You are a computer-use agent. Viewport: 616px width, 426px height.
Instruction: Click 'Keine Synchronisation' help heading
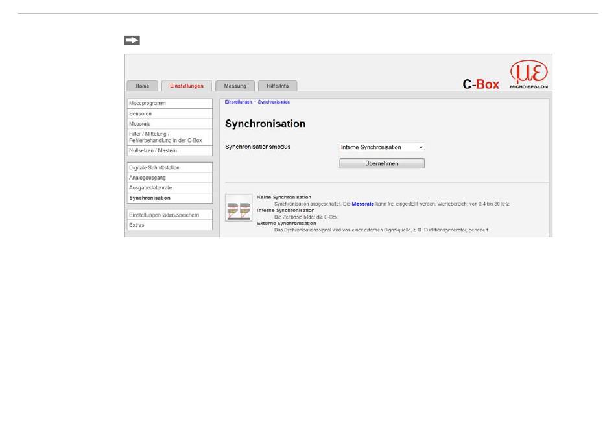284,197
